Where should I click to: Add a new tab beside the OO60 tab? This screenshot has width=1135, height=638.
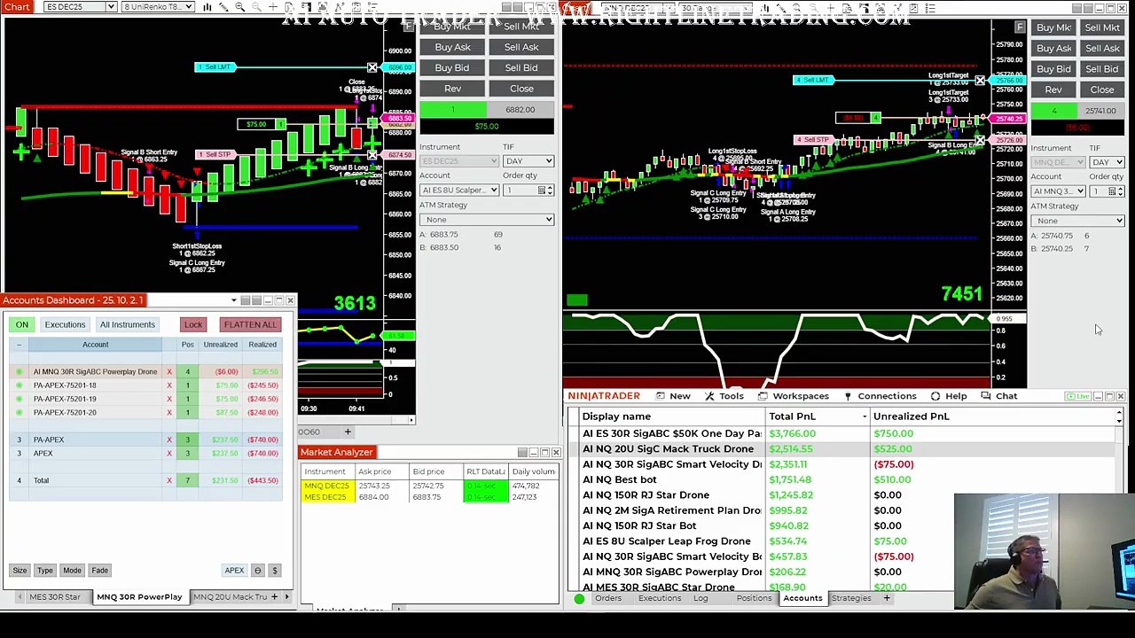(x=348, y=432)
